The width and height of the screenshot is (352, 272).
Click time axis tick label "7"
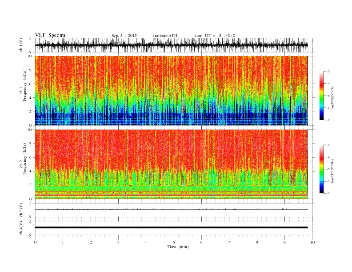[229, 242]
